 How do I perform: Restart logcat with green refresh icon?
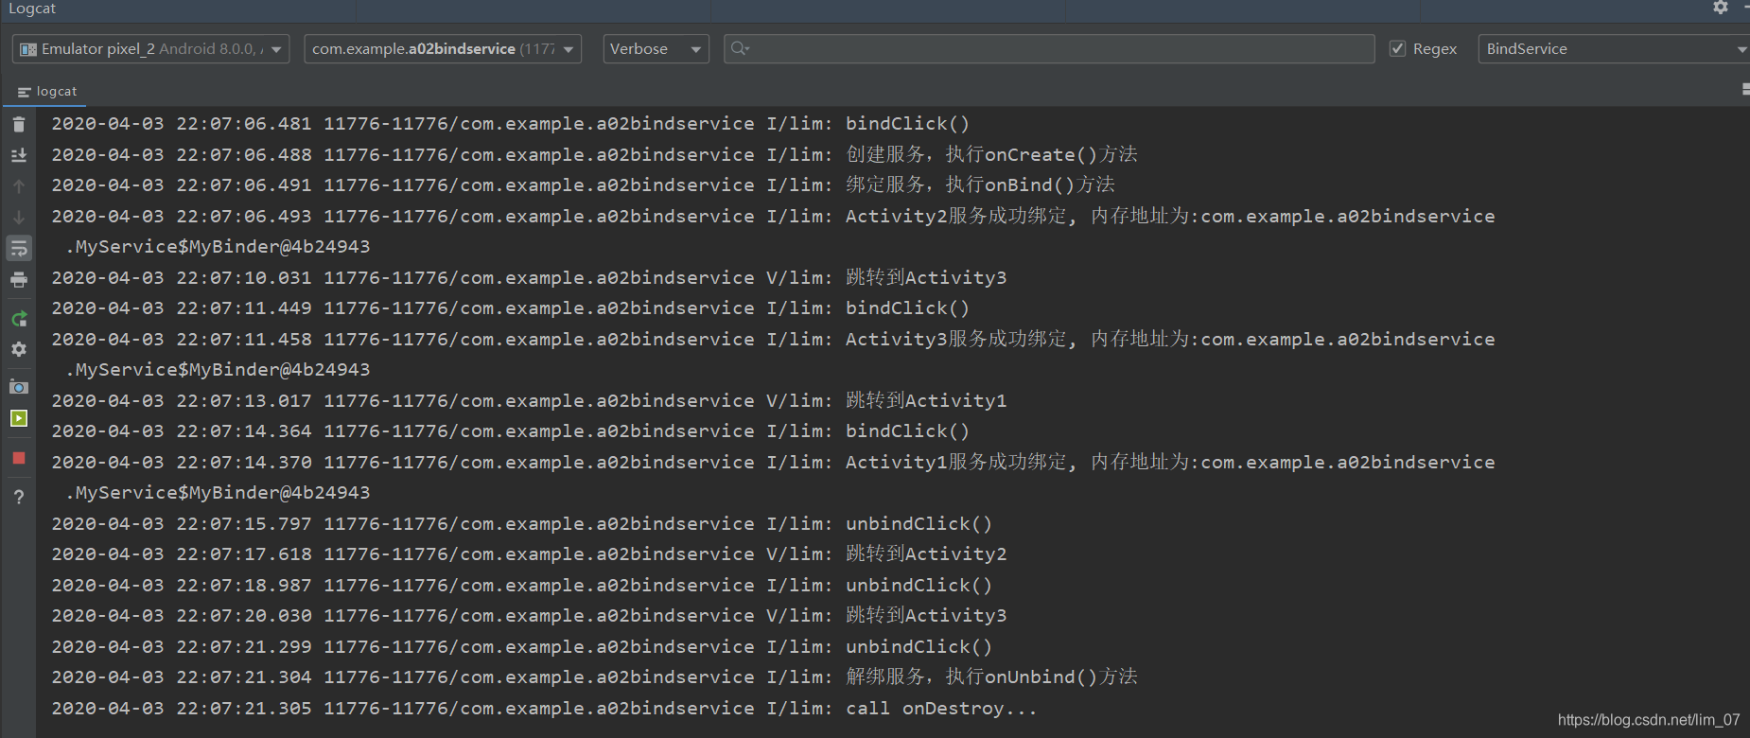click(x=18, y=319)
